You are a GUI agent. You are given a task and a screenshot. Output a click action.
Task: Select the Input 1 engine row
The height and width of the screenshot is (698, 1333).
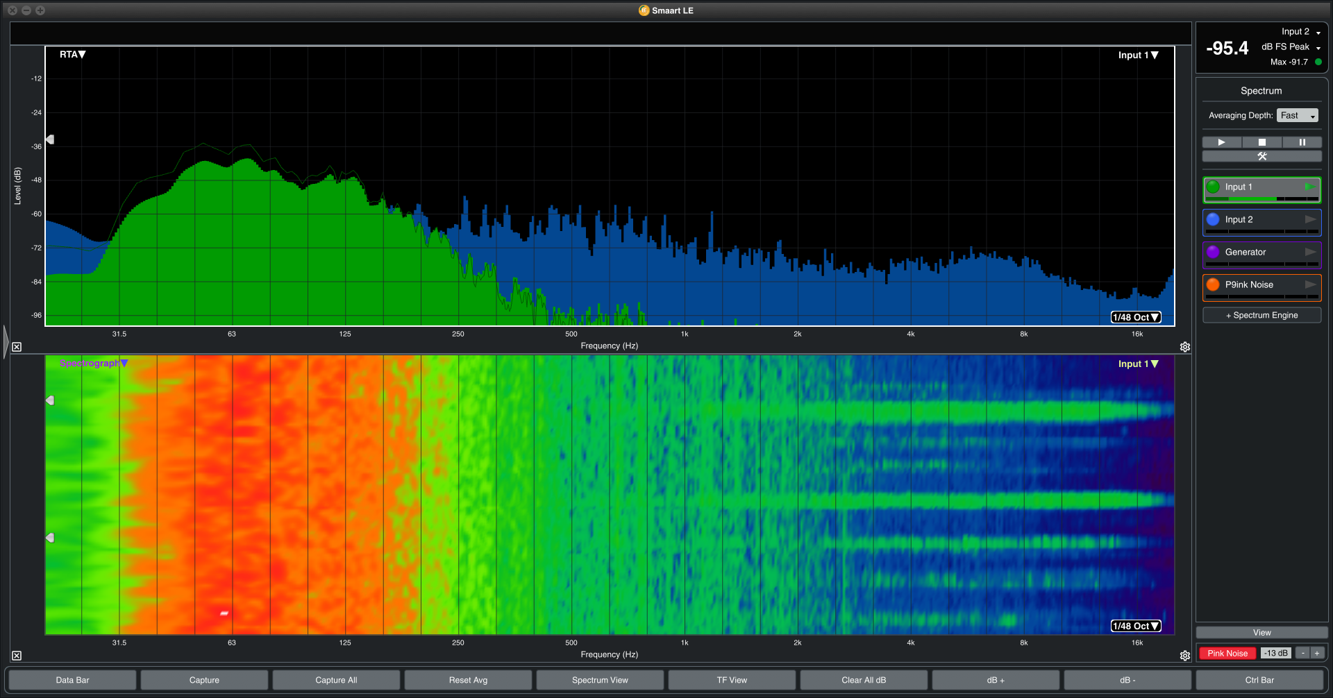pyautogui.click(x=1262, y=189)
